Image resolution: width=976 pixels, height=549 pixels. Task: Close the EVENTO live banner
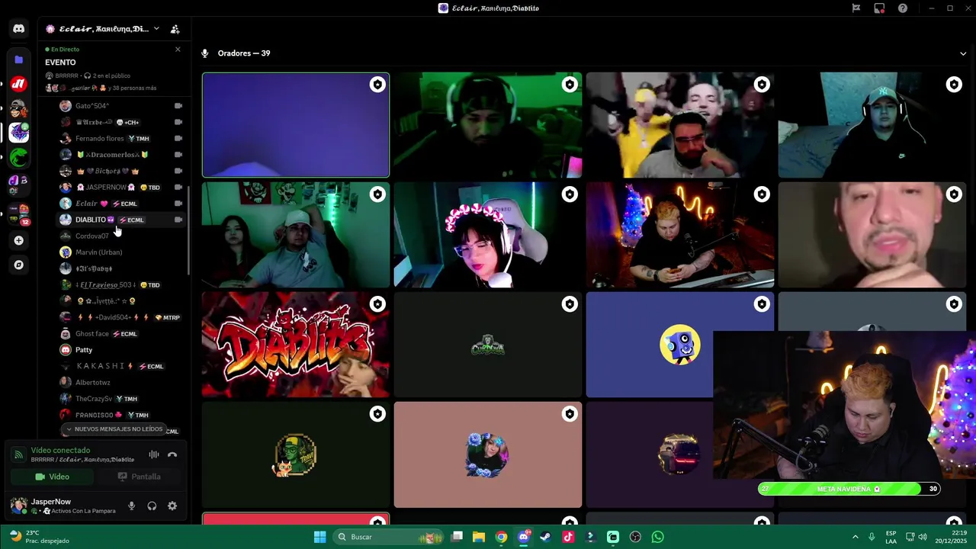pos(178,50)
